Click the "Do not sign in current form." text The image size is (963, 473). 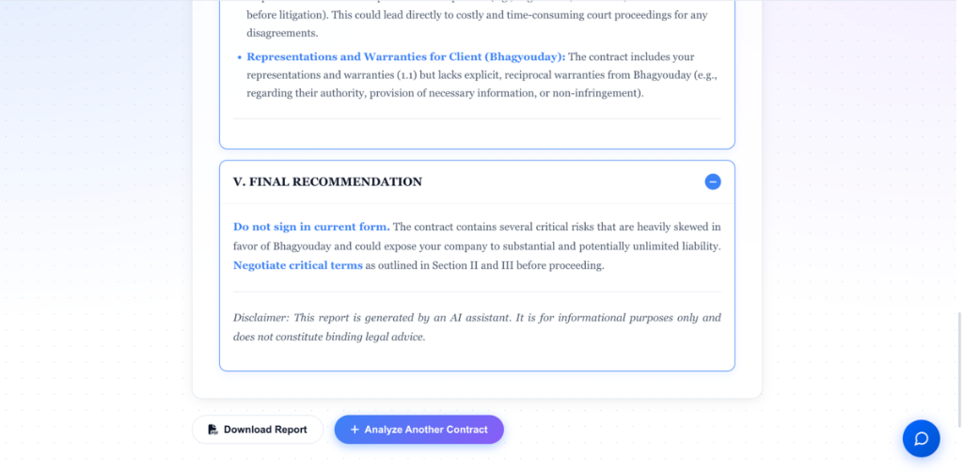311,227
